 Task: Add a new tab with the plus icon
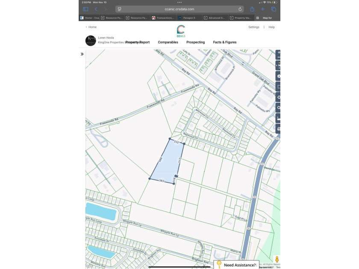pyautogui.click(x=262, y=9)
